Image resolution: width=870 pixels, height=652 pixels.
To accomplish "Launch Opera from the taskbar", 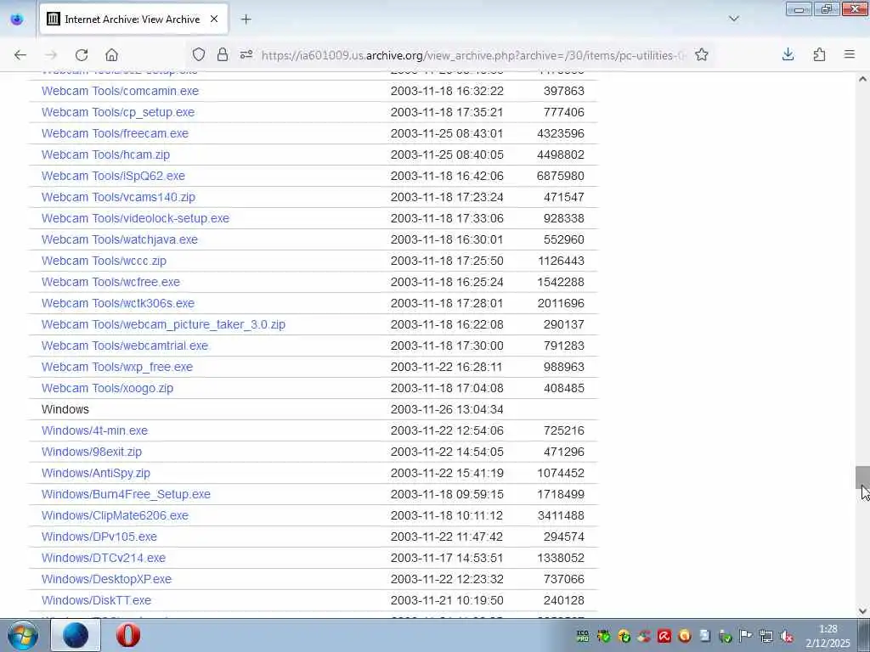I will coord(127,635).
